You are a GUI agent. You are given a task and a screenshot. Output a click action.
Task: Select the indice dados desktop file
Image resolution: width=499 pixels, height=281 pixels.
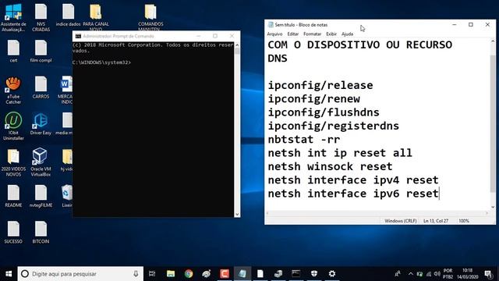(x=68, y=15)
